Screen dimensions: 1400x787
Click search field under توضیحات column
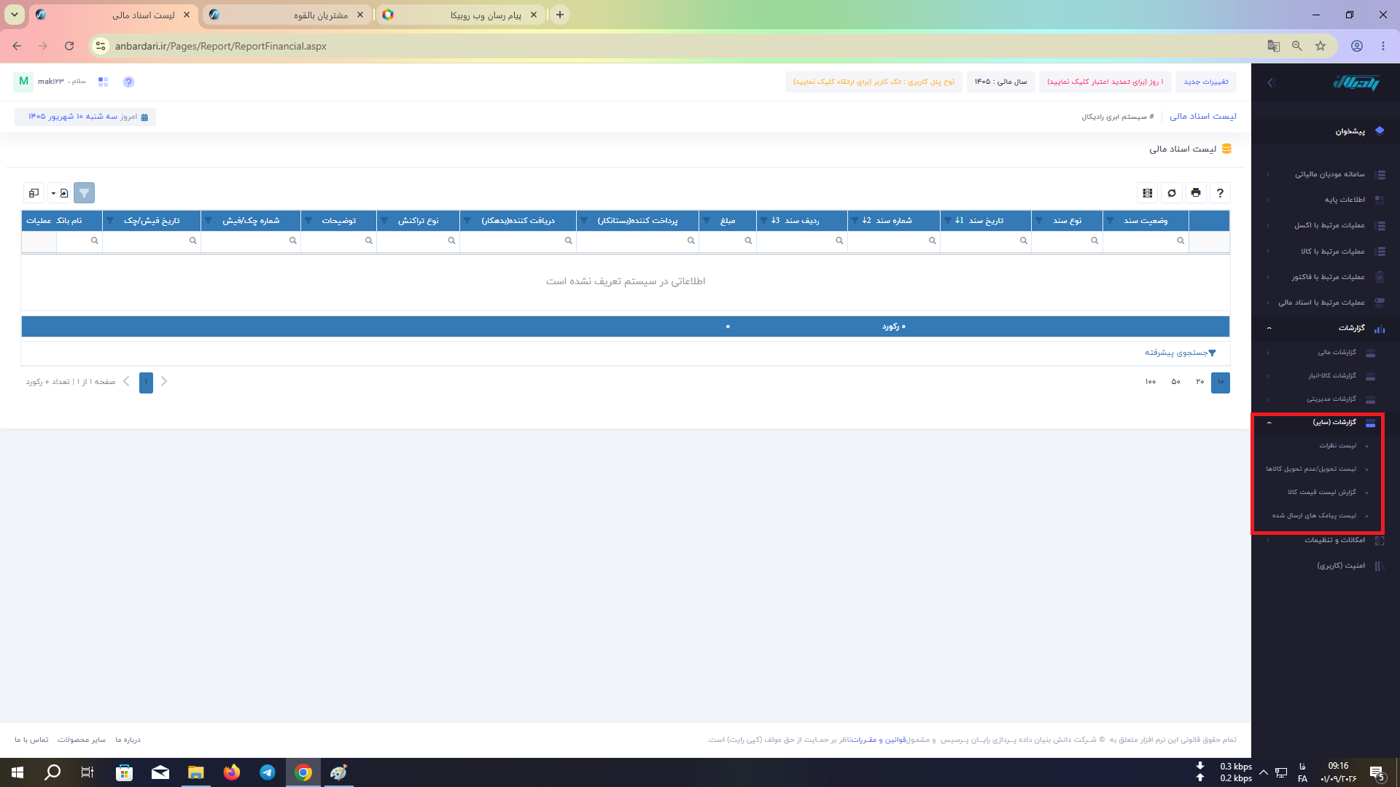pos(338,240)
